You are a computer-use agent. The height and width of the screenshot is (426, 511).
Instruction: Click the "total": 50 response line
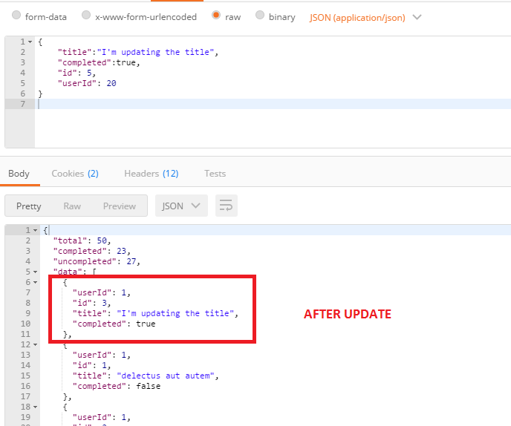click(x=82, y=240)
